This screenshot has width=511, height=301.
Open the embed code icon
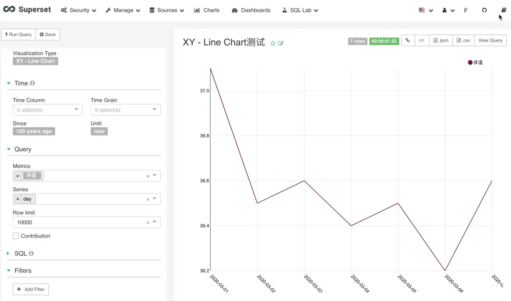click(422, 40)
